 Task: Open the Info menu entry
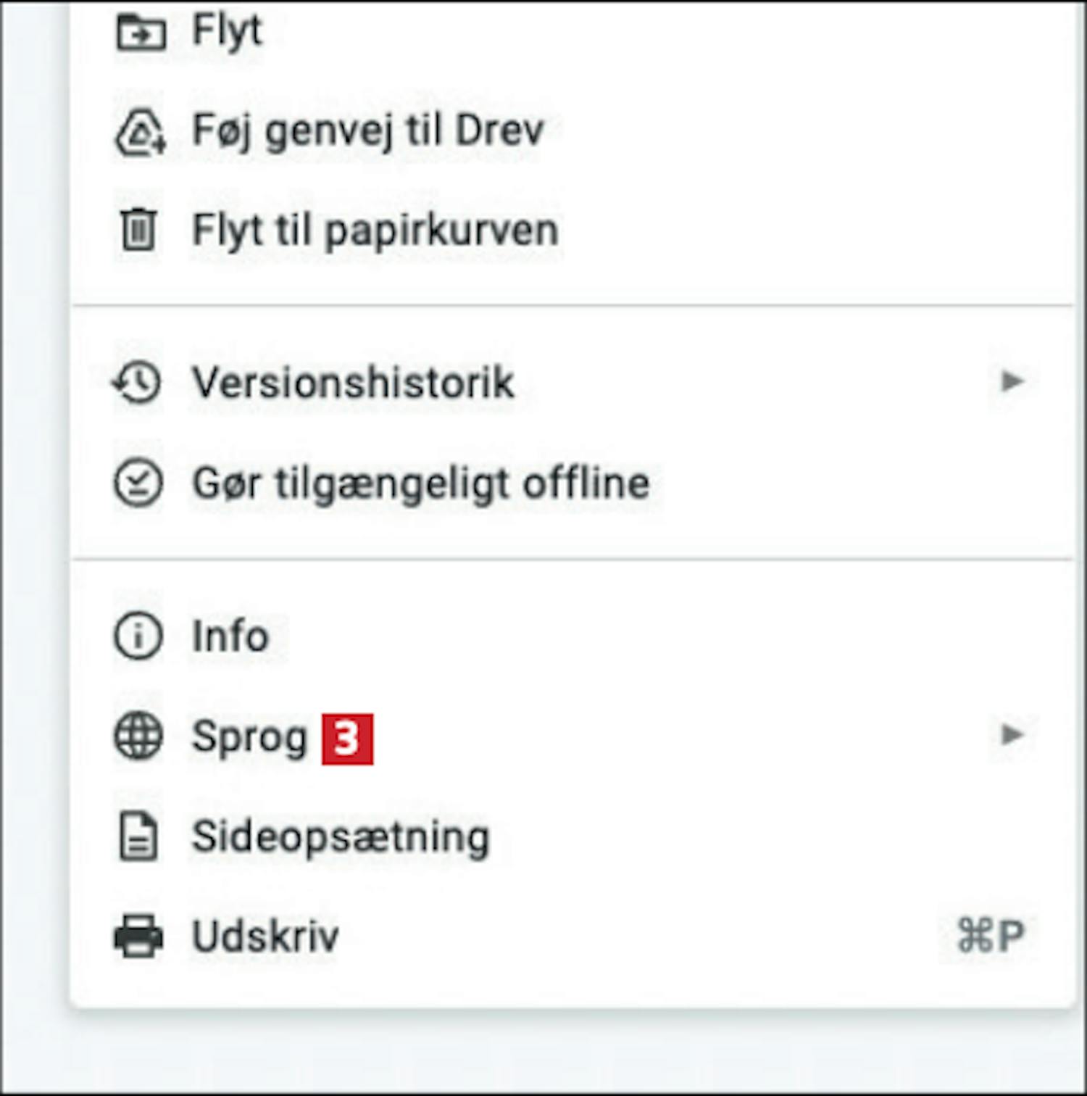[x=572, y=636]
